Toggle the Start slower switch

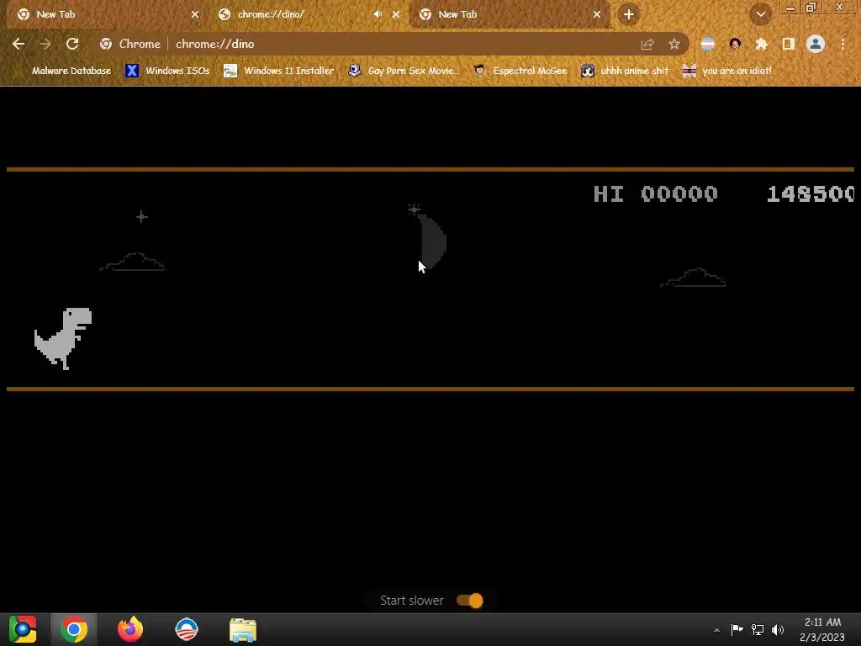[x=469, y=601]
